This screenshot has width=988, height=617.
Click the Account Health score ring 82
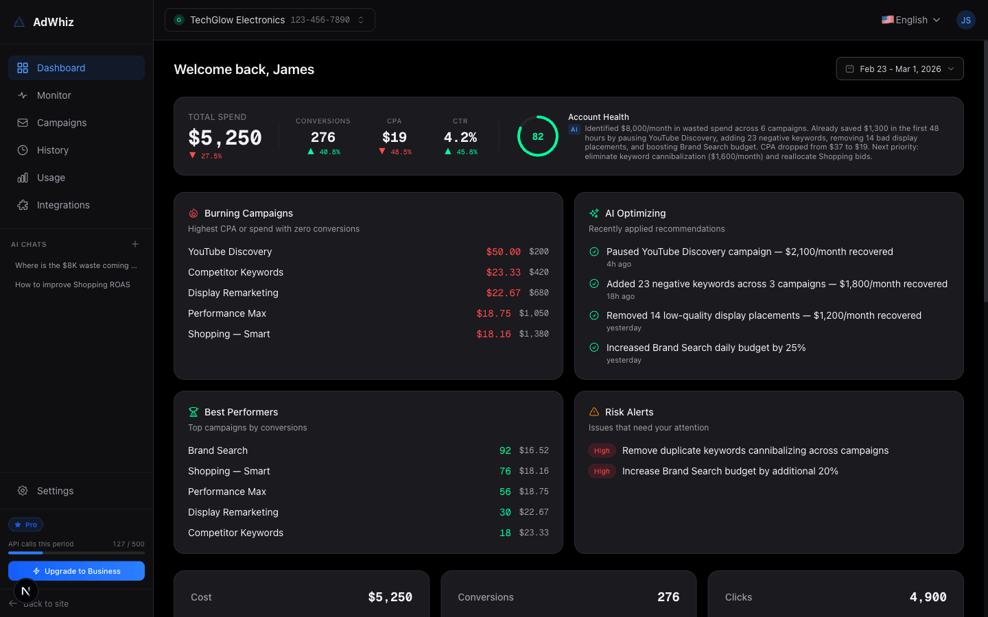[x=537, y=136]
